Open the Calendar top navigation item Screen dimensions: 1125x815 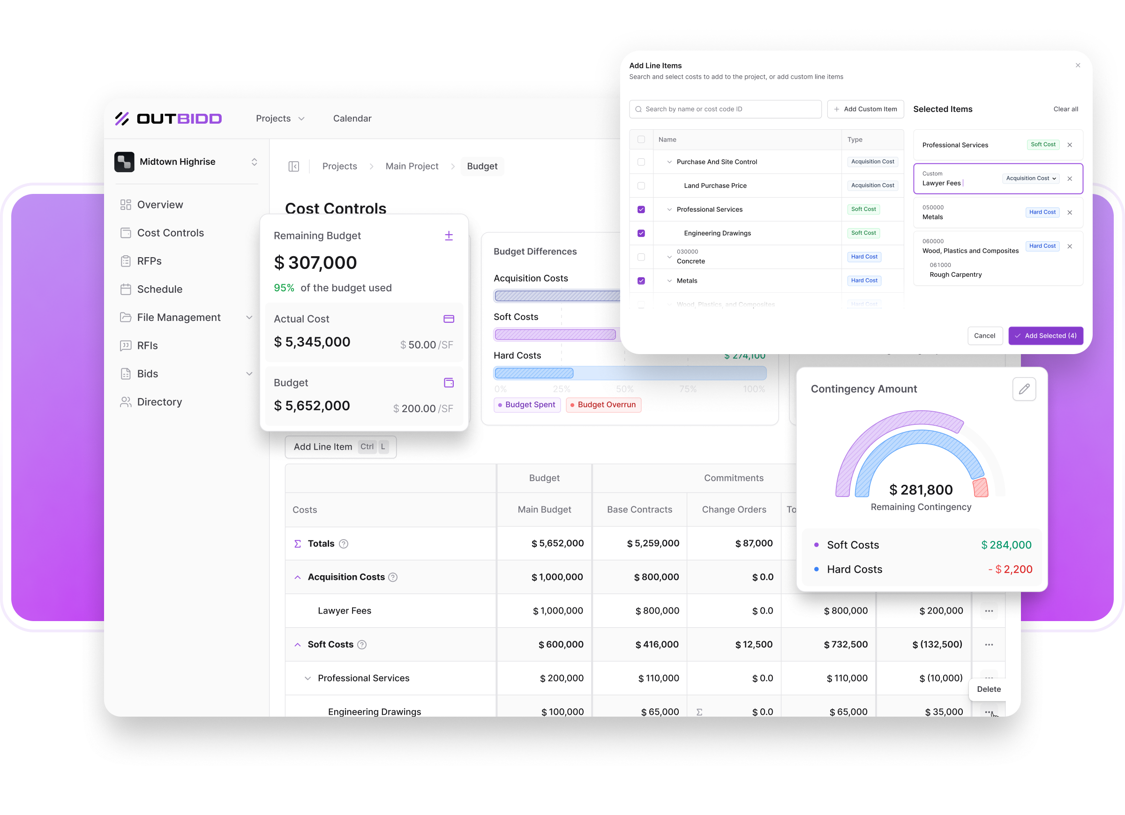(352, 119)
